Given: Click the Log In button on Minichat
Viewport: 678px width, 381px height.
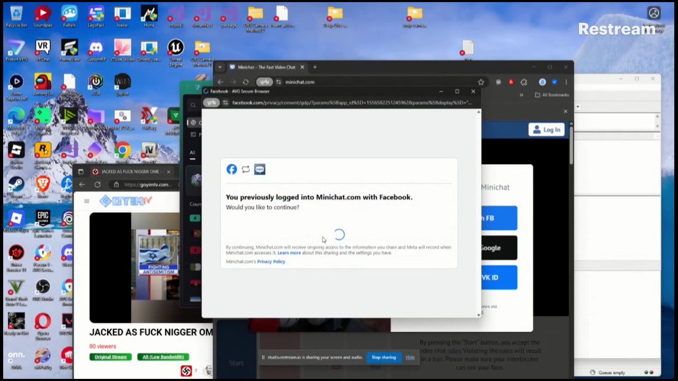Looking at the screenshot, I should 547,130.
